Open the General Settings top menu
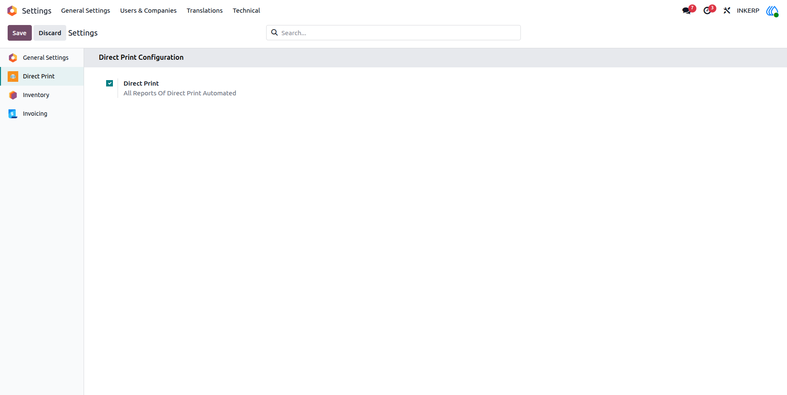This screenshot has width=787, height=395. point(85,11)
